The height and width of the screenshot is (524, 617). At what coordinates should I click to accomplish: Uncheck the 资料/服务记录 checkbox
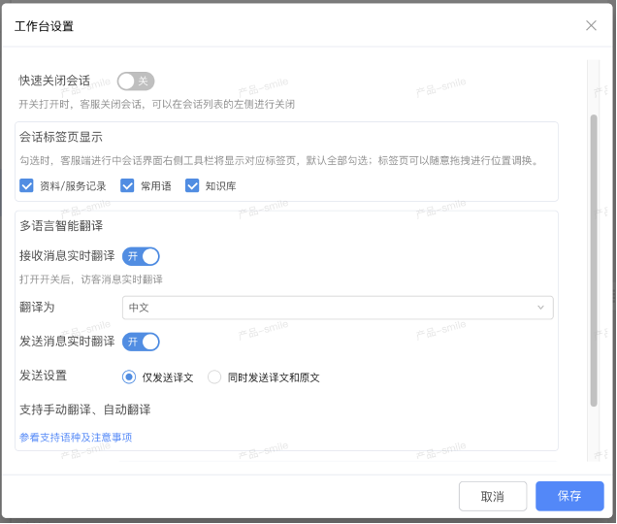[x=26, y=185]
